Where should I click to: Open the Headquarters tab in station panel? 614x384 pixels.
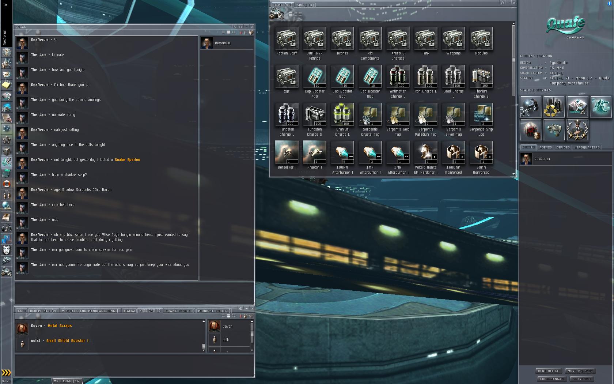pyautogui.click(x=587, y=147)
